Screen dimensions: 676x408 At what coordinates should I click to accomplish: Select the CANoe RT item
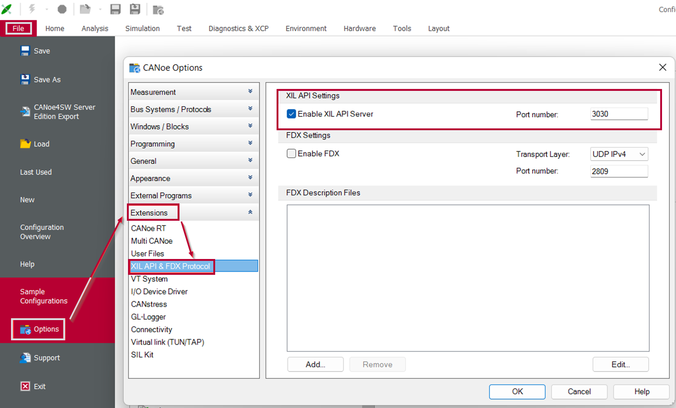tap(148, 228)
